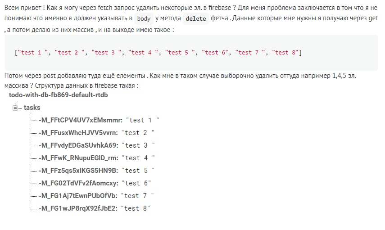Select key -M_FFvdyEDGaSUvhkA69

[78, 145]
